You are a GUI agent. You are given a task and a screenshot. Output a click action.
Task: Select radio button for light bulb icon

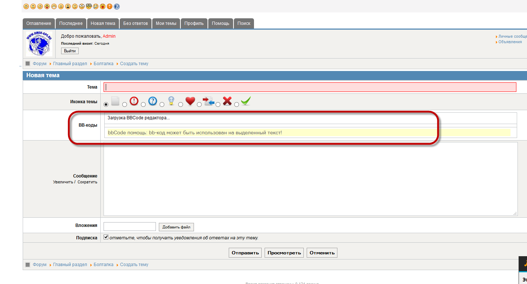tap(162, 104)
